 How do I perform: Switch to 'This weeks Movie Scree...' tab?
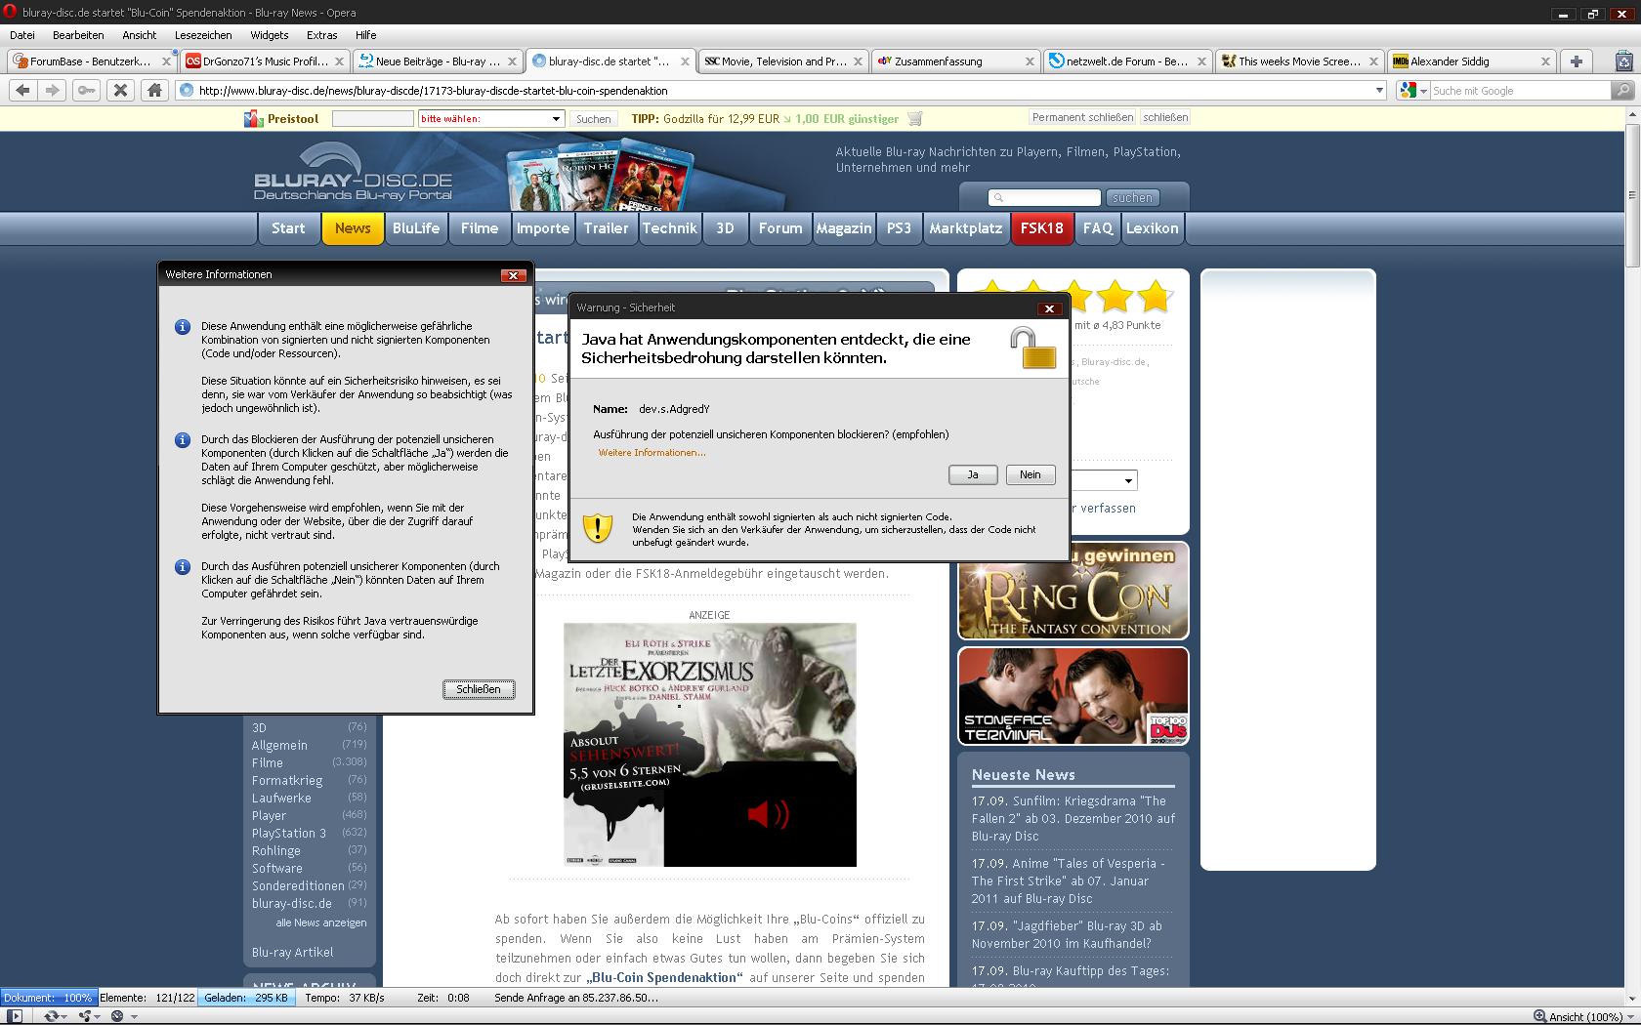[x=1299, y=61]
